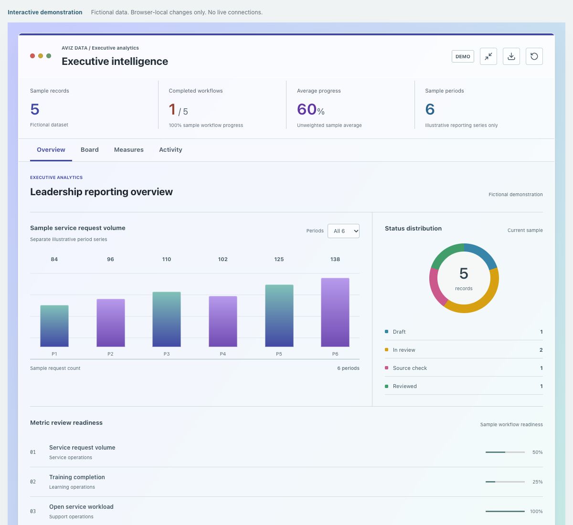Screen dimensions: 573x525
Task: Select the Open service workload metric row
Action: pyautogui.click(x=286, y=511)
